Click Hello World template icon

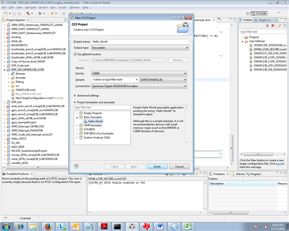pos(86,121)
